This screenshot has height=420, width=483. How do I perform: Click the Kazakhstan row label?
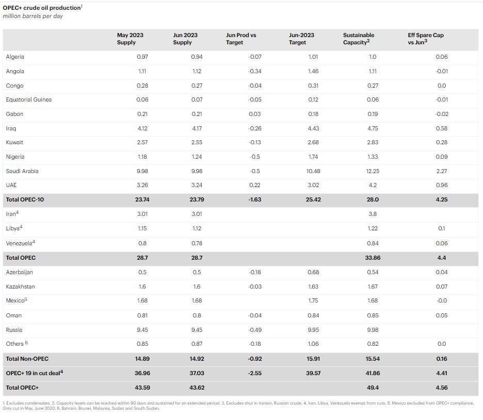pos(21,287)
